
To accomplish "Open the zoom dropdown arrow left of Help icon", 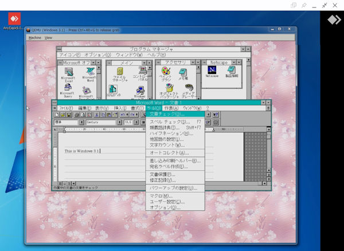I will click(x=209, y=115).
